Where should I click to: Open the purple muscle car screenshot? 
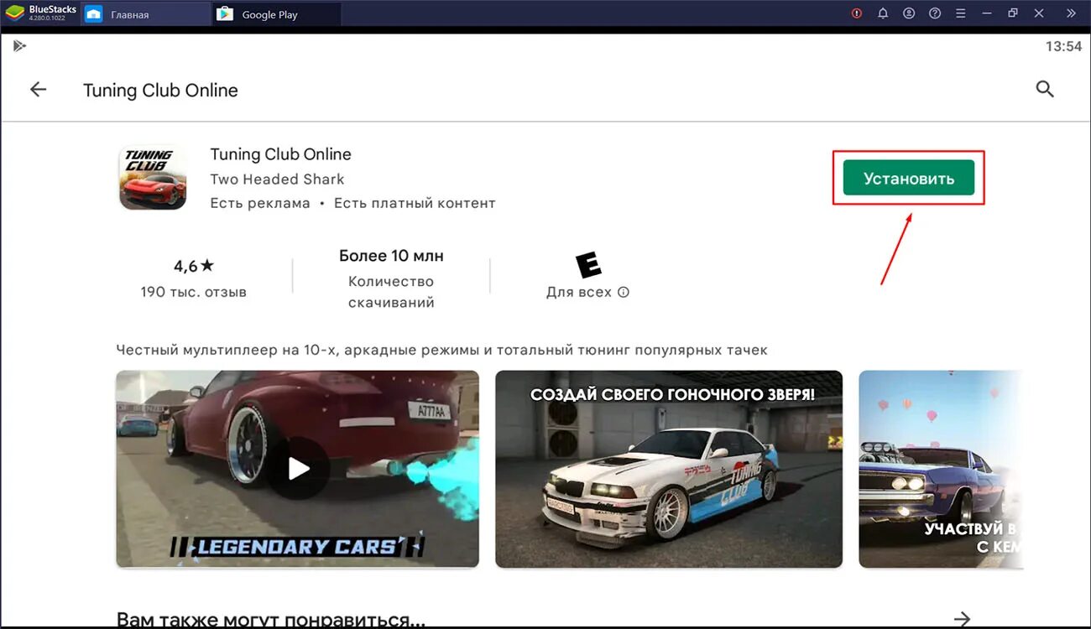(941, 469)
